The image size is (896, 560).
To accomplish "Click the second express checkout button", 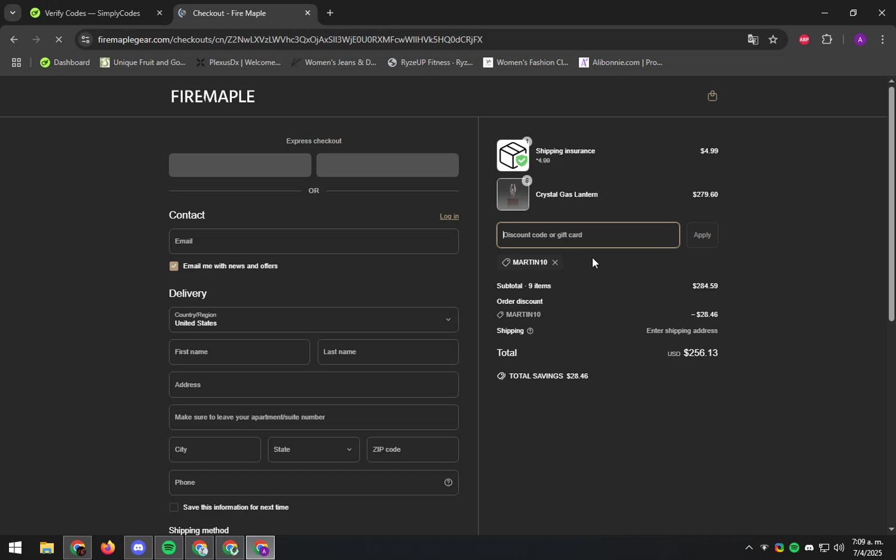I will pos(388,165).
